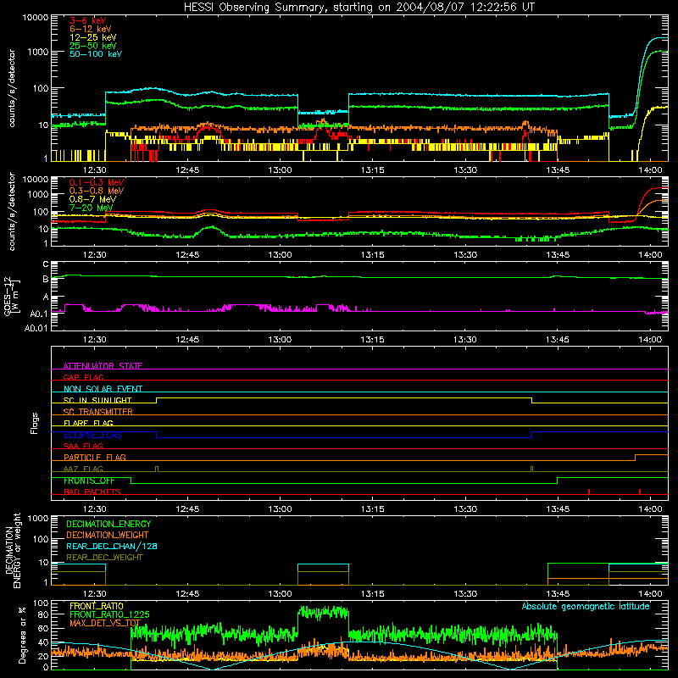Click the PARTICLE_FLAG label
Viewport: 678px width, 678px height.
(95, 457)
